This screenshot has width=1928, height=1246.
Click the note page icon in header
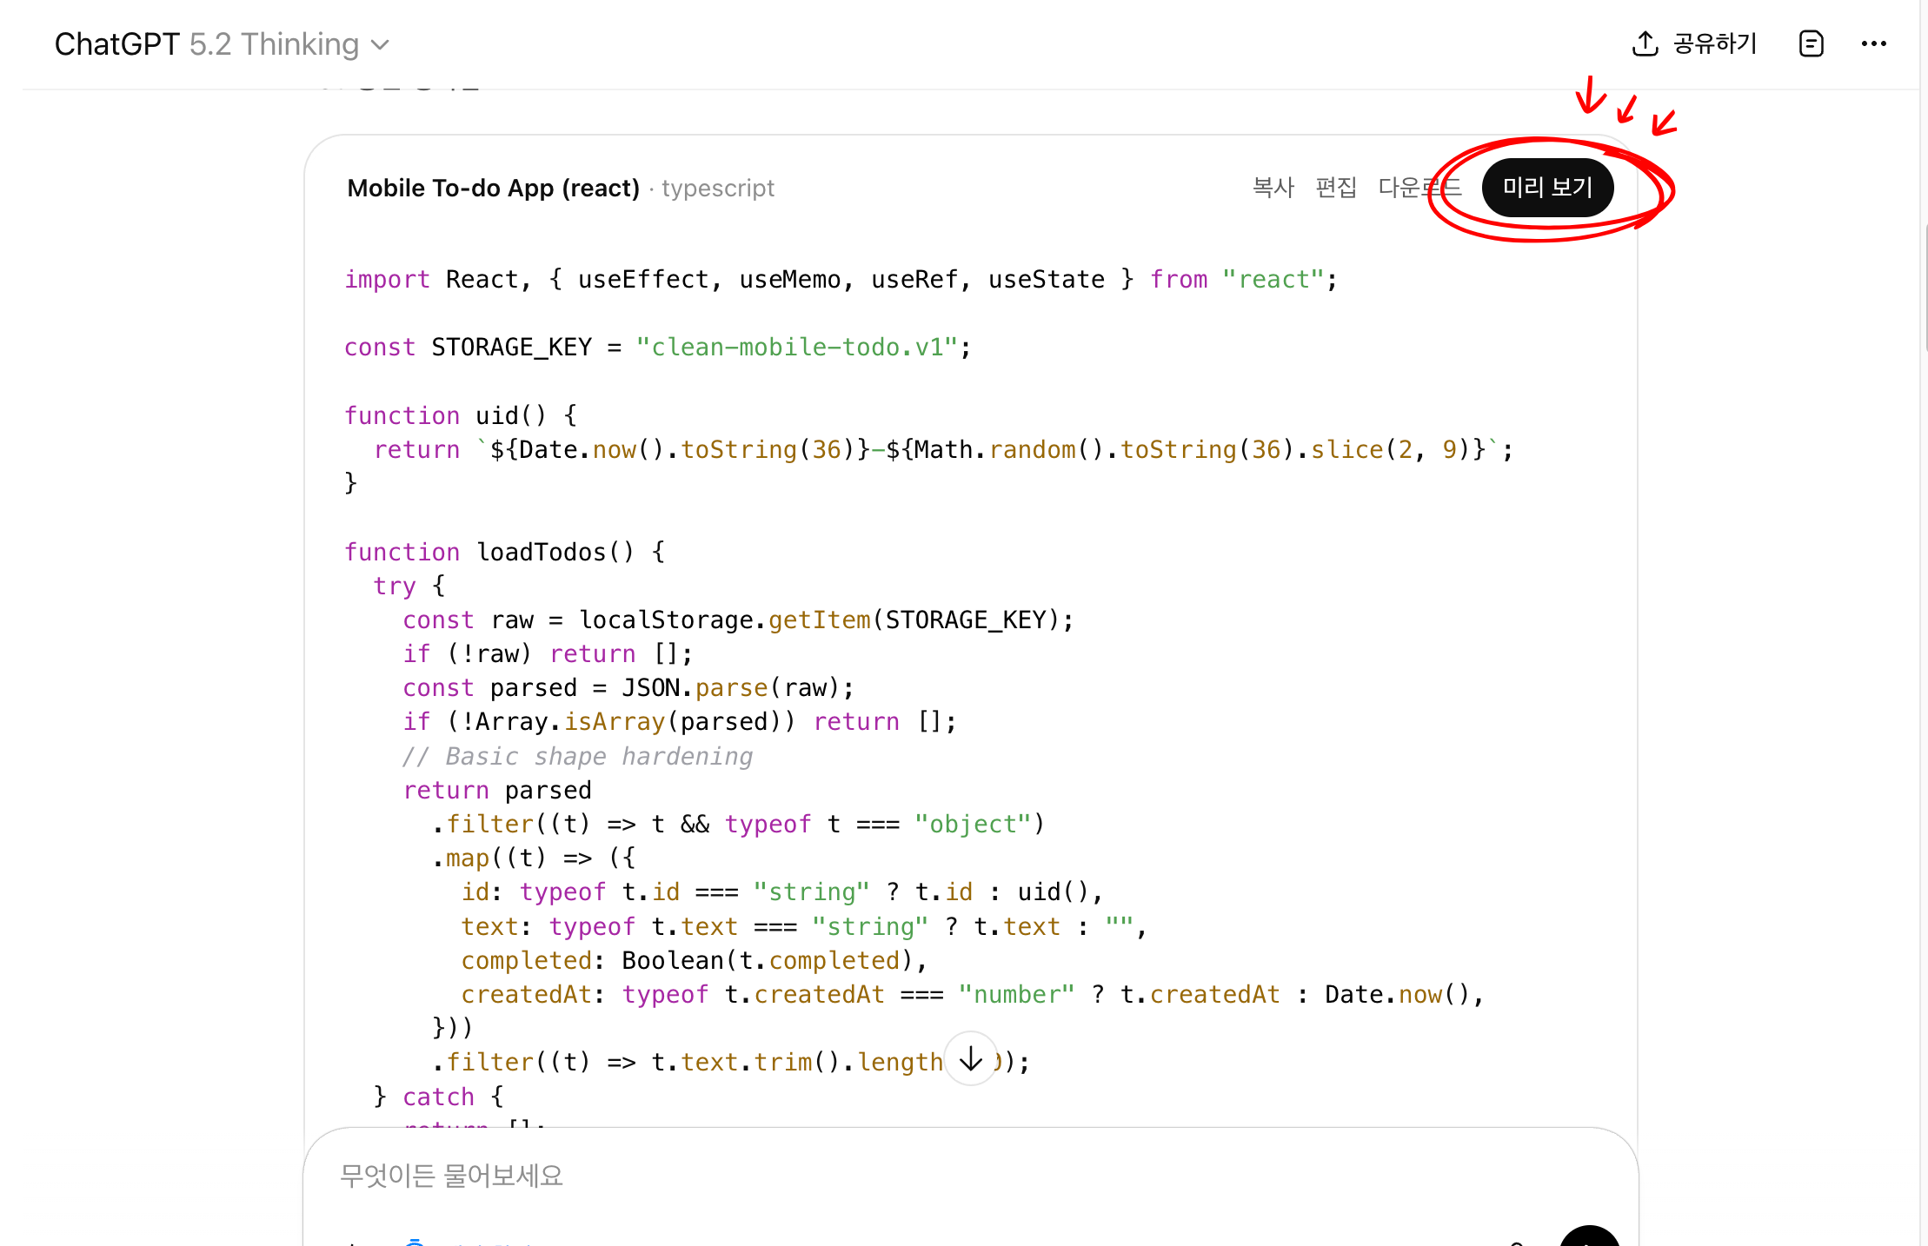coord(1811,43)
